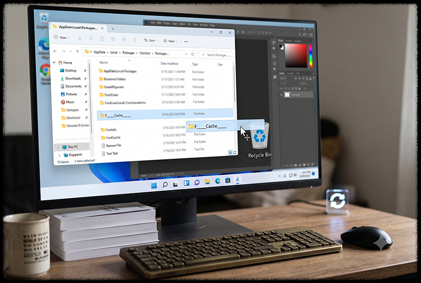The width and height of the screenshot is (421, 283).
Task: Expand the address bar history dropdown chevron
Action: pyautogui.click(x=186, y=54)
